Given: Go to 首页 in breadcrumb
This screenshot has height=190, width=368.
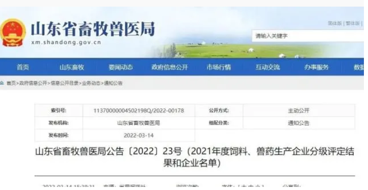Looking at the screenshot, I should click(11, 83).
